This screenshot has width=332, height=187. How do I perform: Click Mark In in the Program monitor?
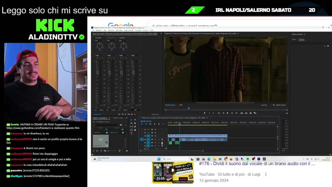pos(209,113)
